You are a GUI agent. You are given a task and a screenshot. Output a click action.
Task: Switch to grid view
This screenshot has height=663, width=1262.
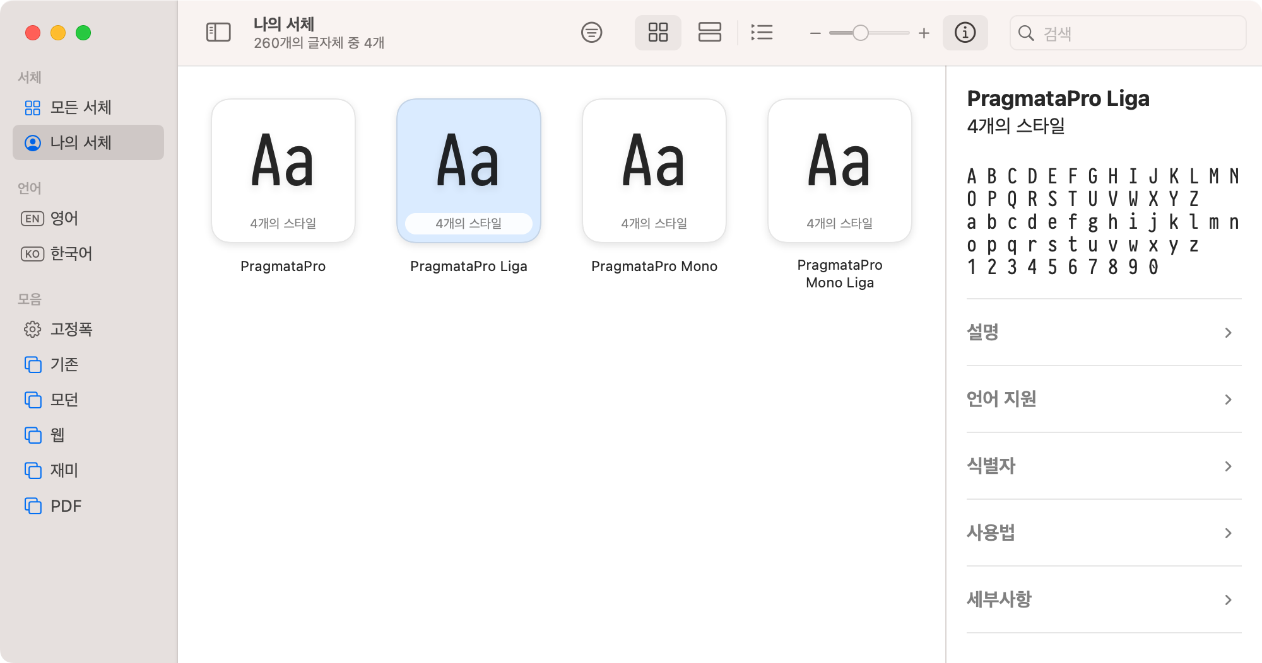658,32
